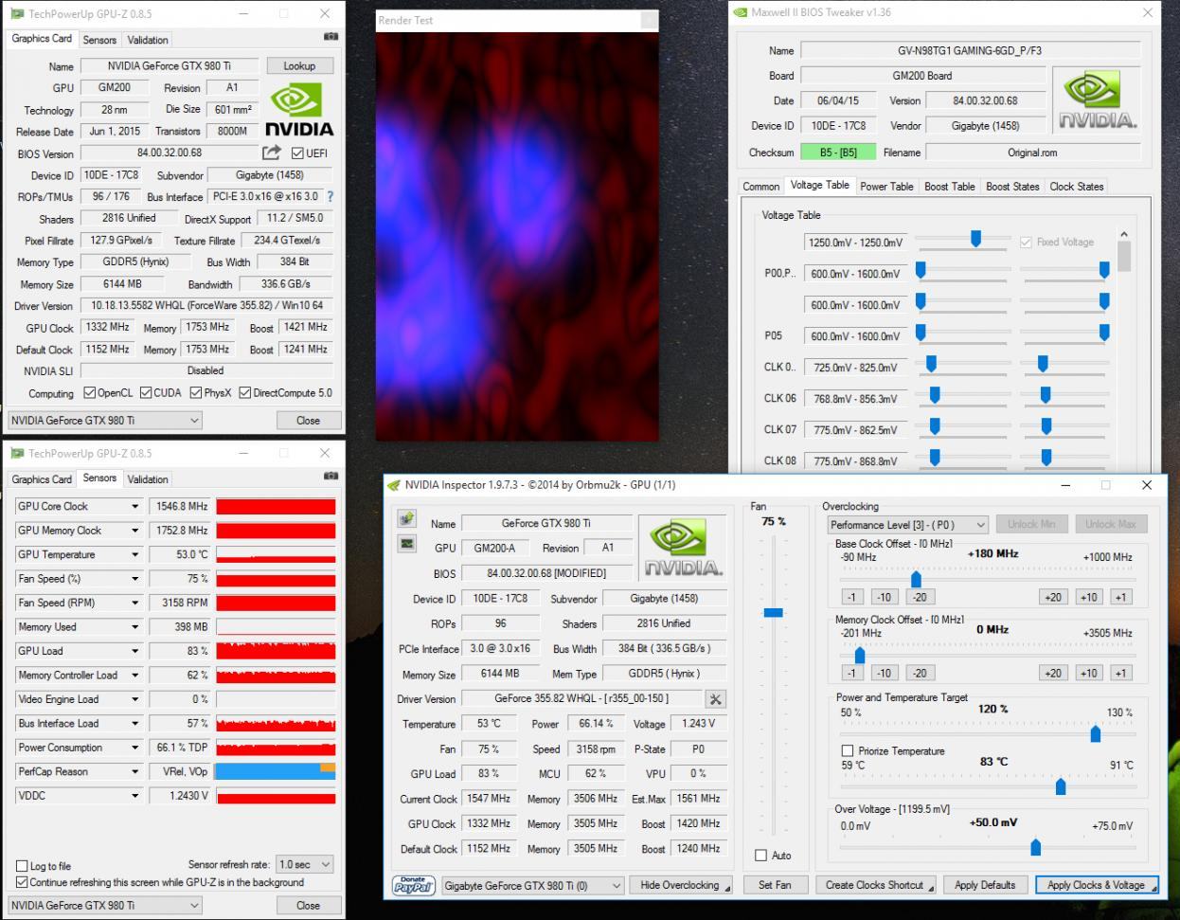Click the camera icon in GPU-Z Sensors window

click(330, 477)
